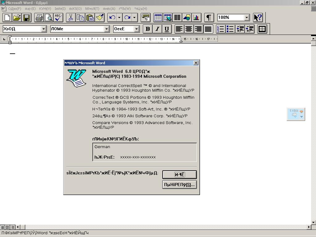Undo the last action

[112, 18]
